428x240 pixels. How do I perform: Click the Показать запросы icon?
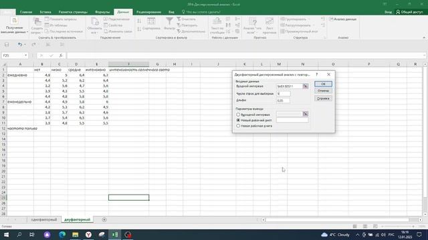[x=47, y=19]
